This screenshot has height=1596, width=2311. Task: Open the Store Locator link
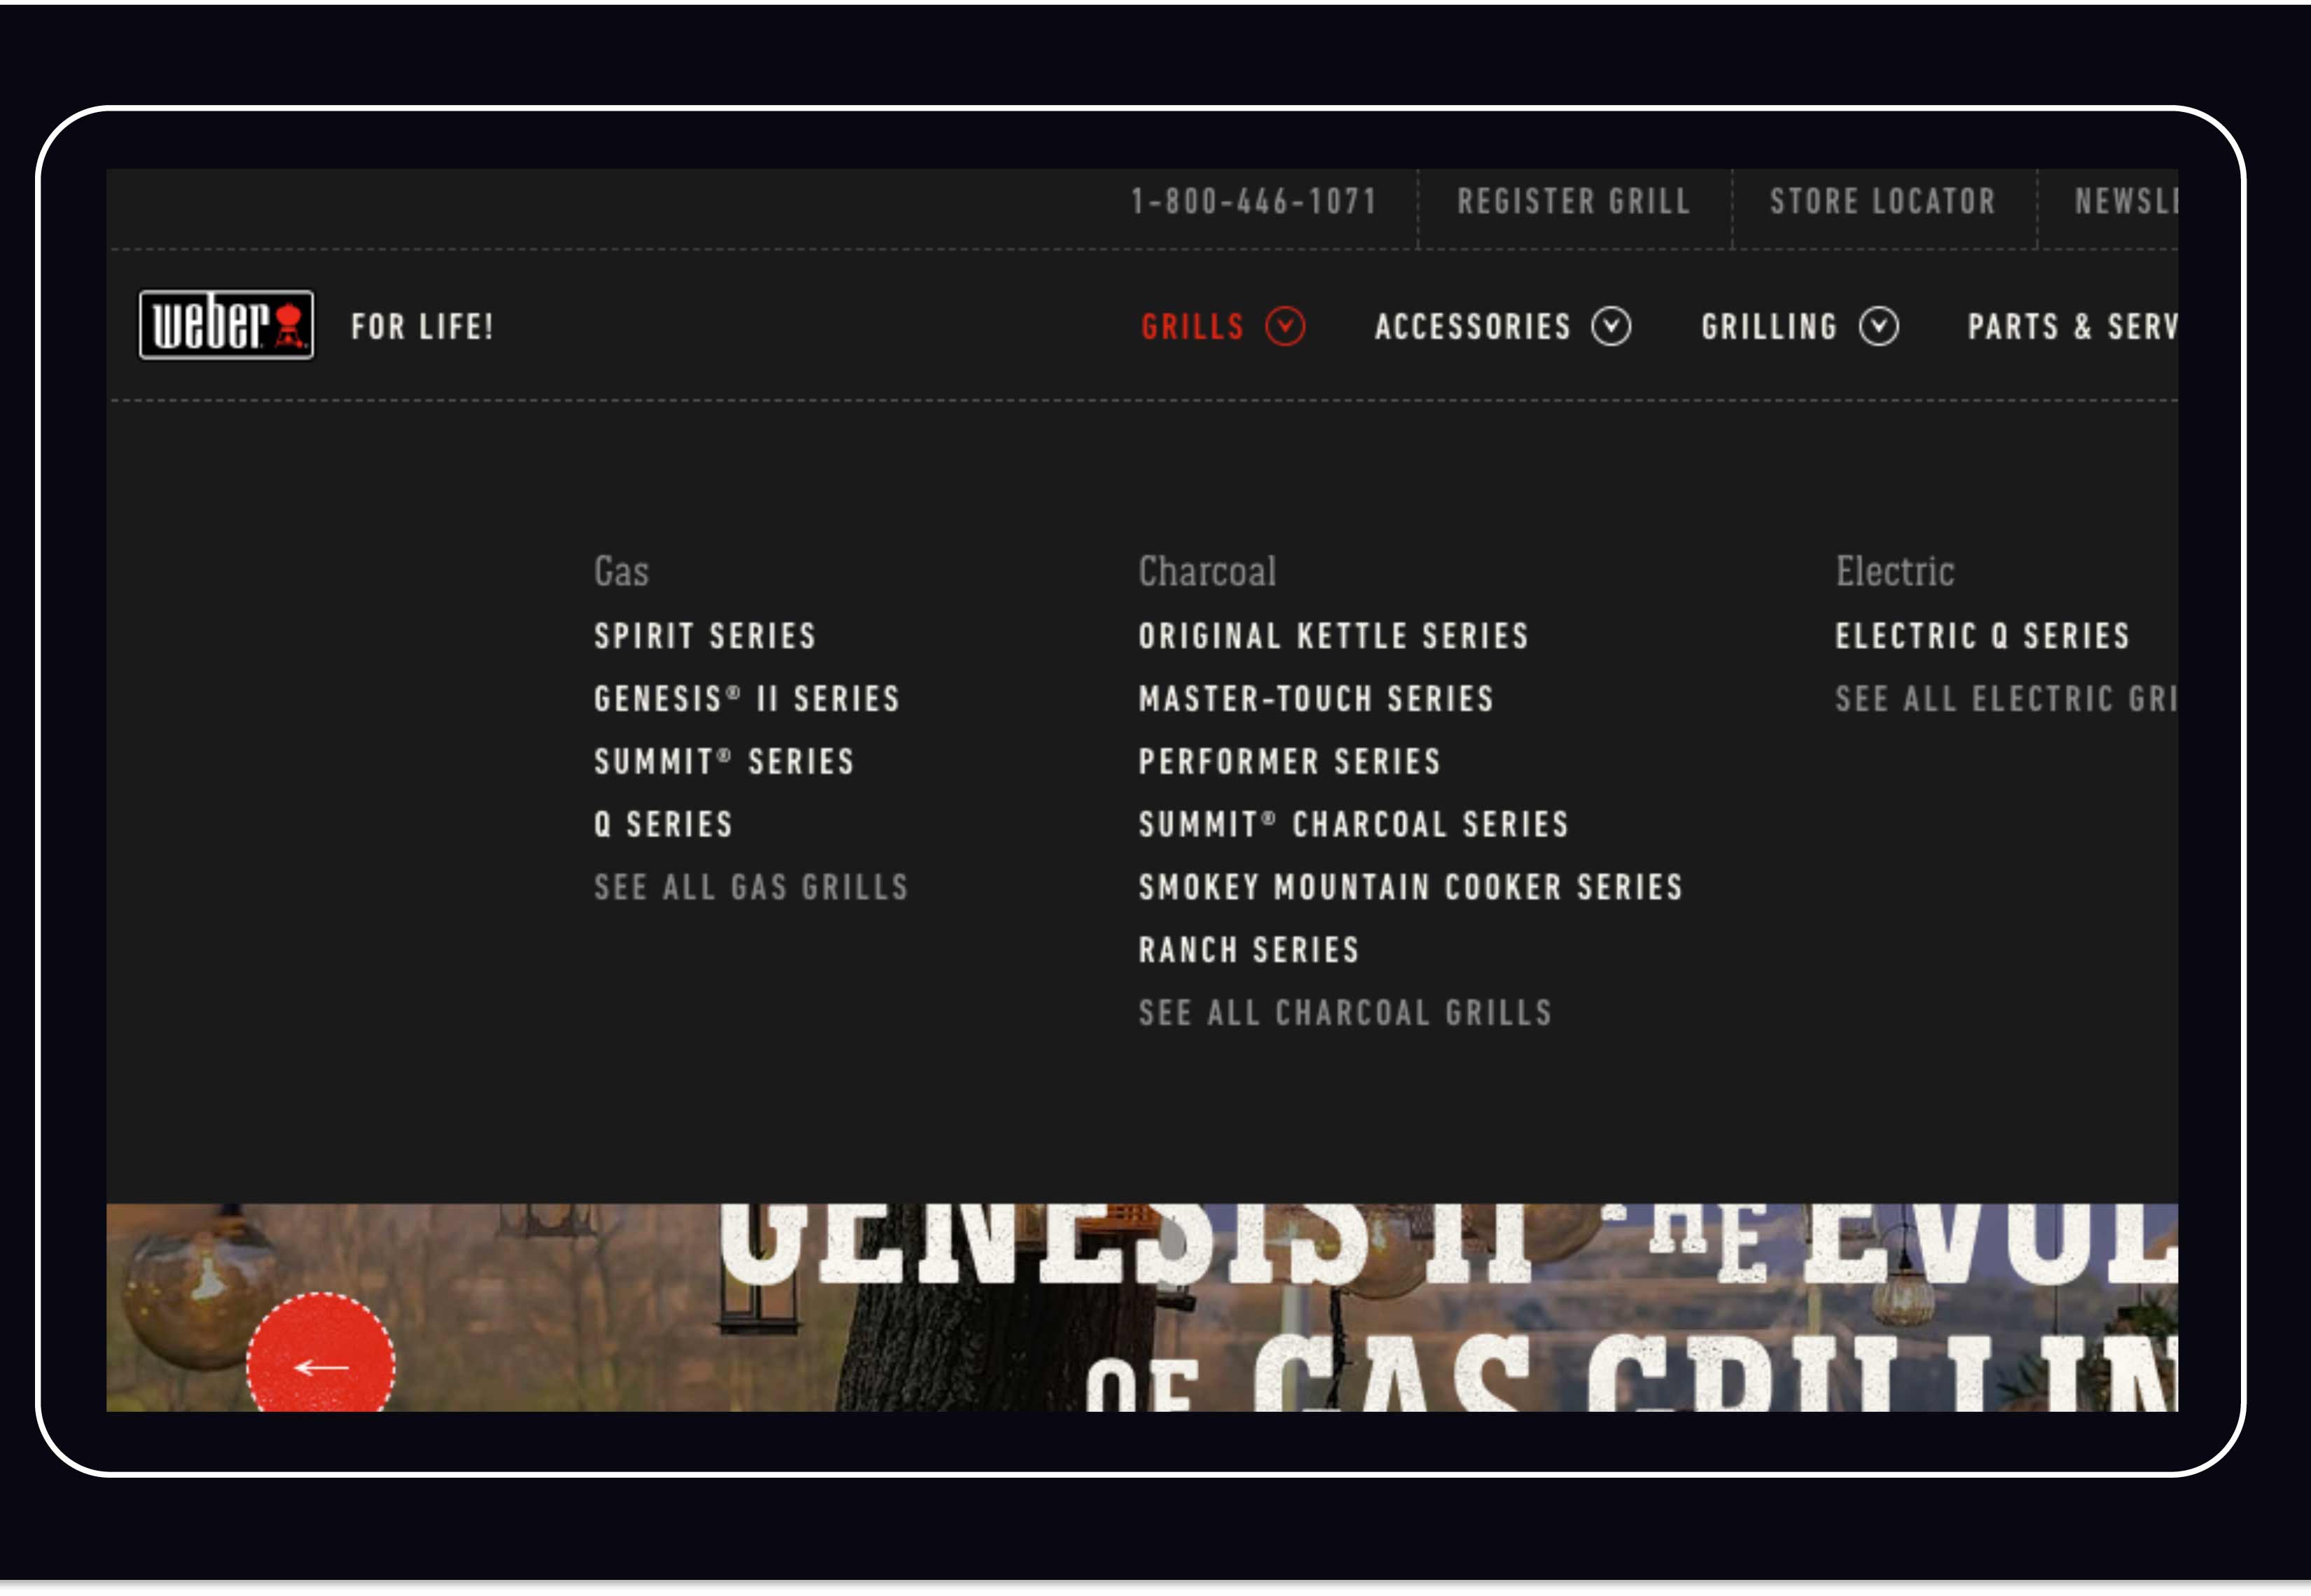(1883, 202)
